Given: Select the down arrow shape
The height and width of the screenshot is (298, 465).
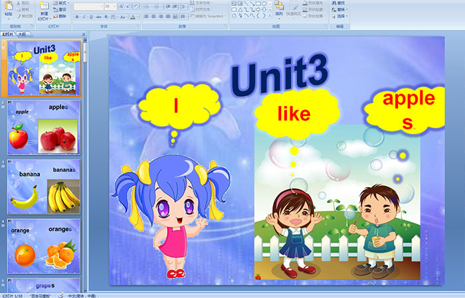Looking at the screenshot, I should [264, 10].
